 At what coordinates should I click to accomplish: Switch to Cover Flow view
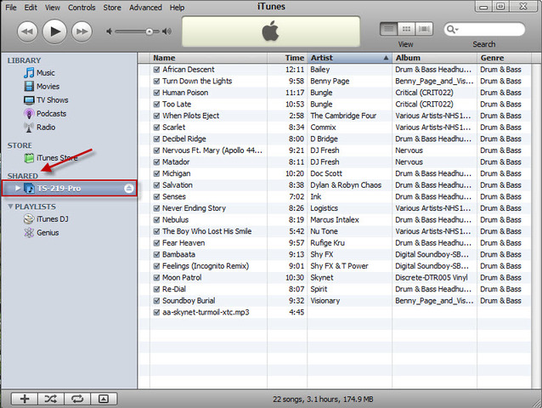click(x=424, y=29)
